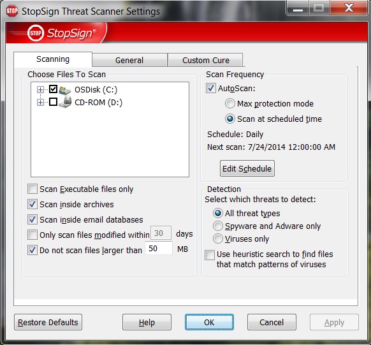Click the days input field showing 30
Image resolution: width=371 pixels, height=345 pixels.
click(x=161, y=233)
